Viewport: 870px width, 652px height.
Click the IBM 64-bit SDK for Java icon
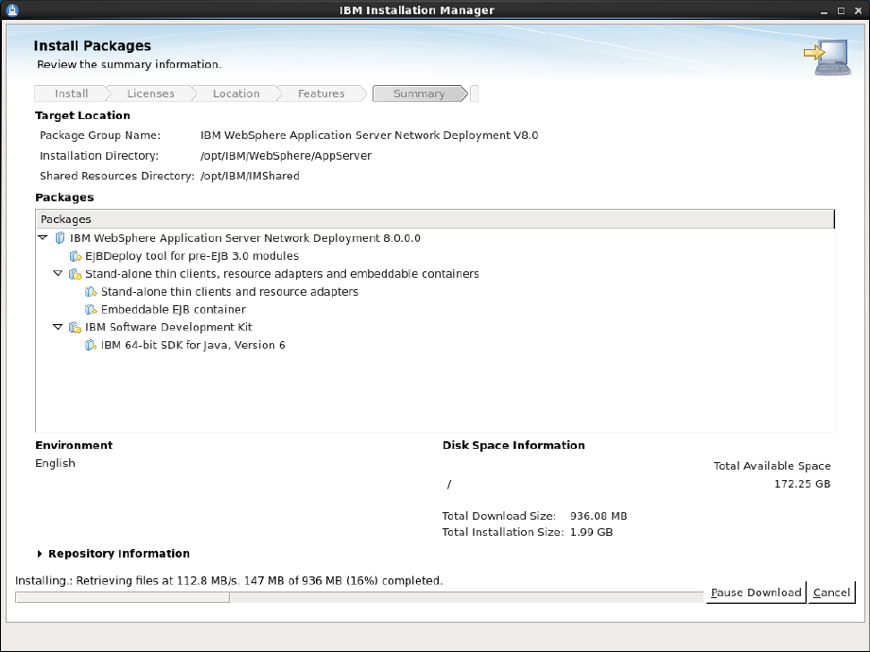point(91,345)
